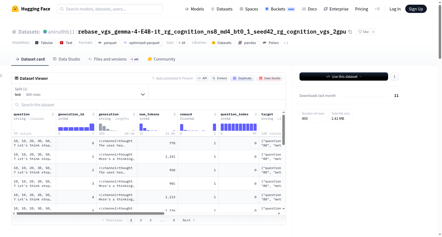
Task: Sort the generation column with its sort icon
Action: click(134, 114)
